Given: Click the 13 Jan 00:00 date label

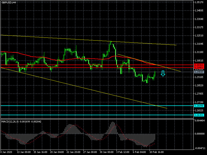Looking at the screenshot, I should click(x=24, y=152).
